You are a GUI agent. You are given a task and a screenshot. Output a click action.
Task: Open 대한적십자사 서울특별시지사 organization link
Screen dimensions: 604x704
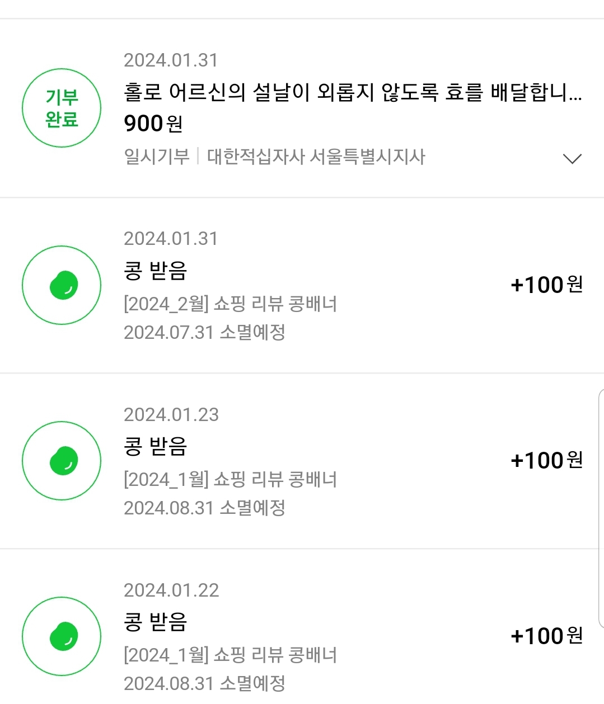[x=316, y=157]
